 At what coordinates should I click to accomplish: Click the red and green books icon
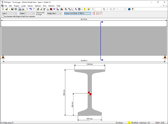pos(62,9)
